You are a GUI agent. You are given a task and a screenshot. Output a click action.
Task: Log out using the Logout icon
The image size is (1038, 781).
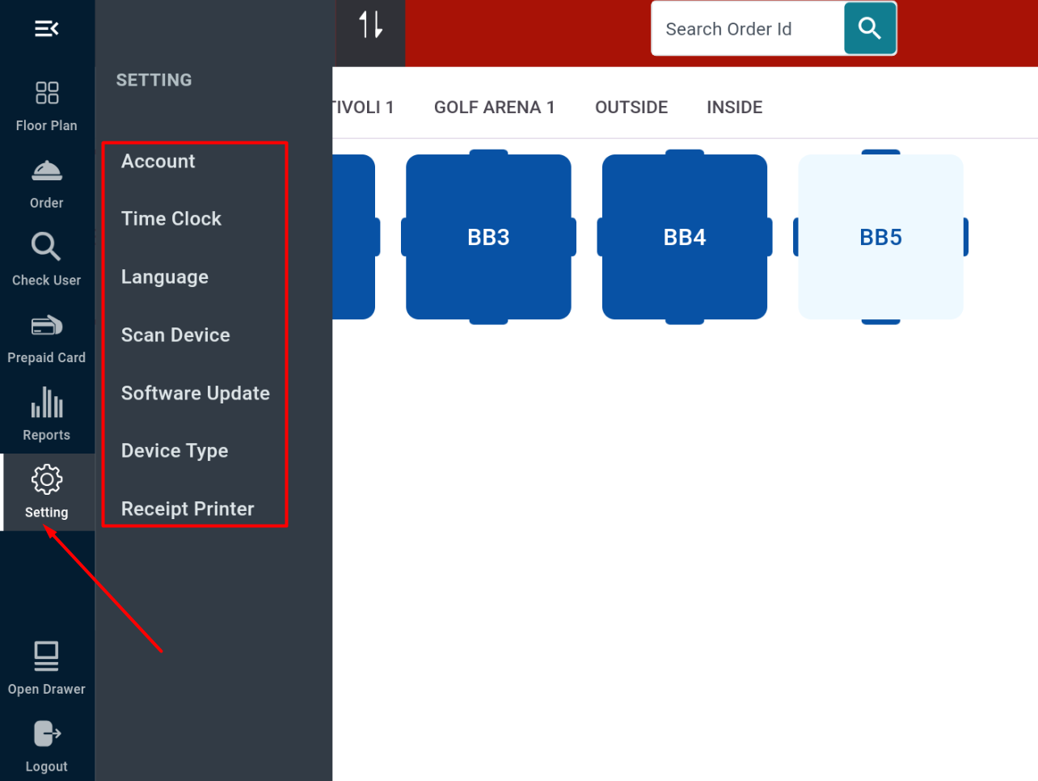click(x=47, y=734)
